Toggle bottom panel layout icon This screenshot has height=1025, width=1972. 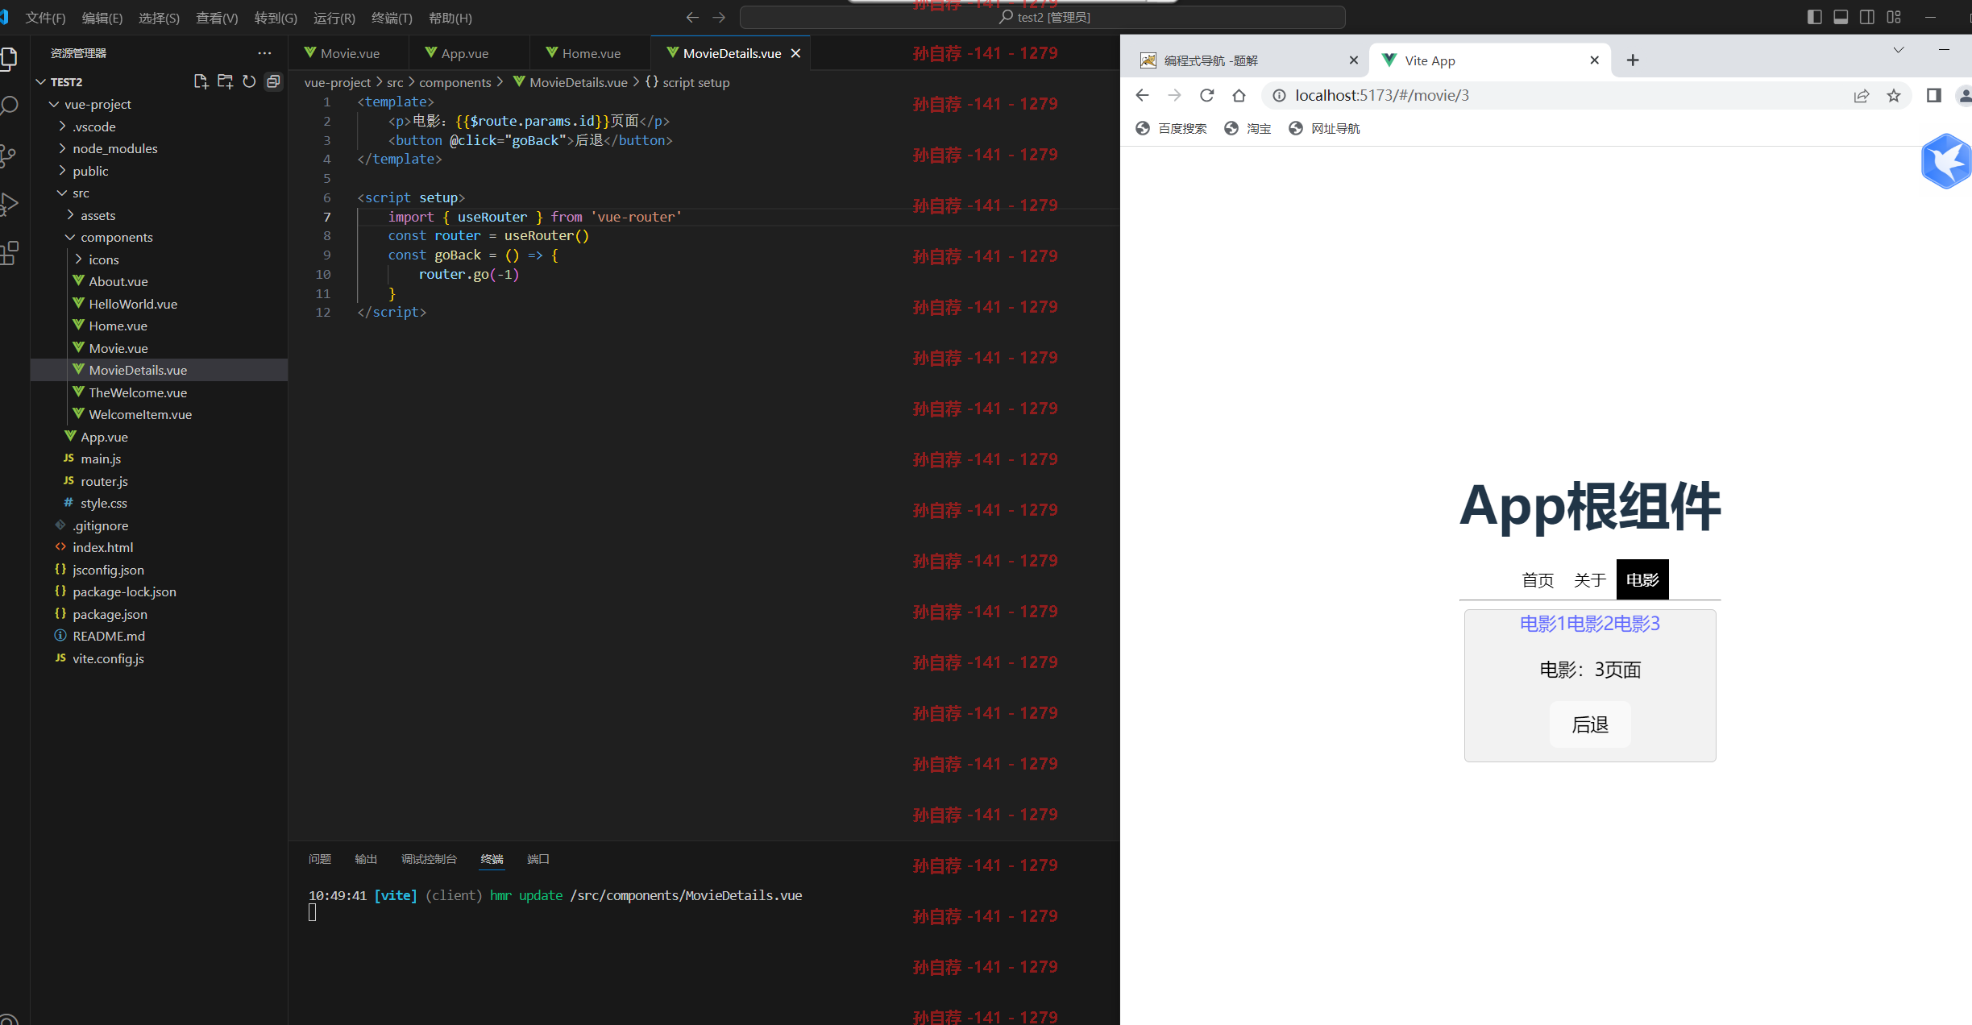coord(1841,17)
